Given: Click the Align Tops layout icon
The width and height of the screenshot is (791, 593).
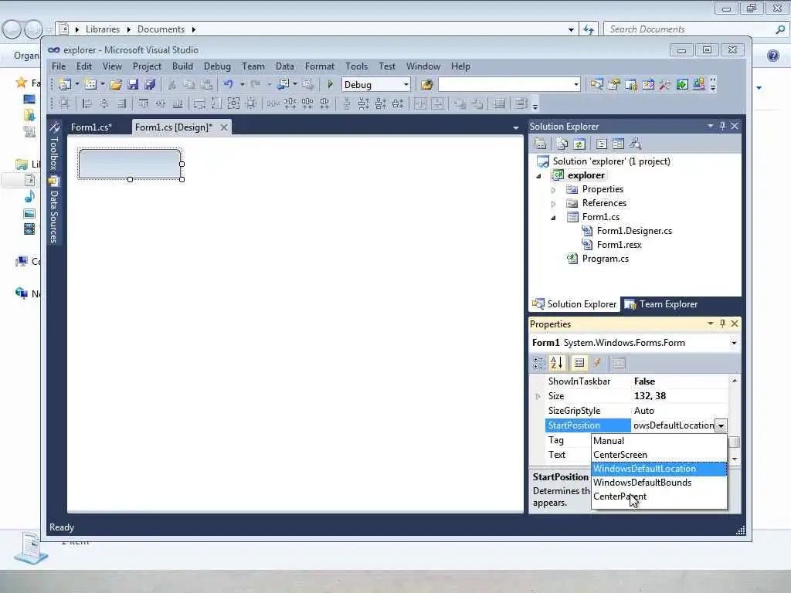Looking at the screenshot, I should [x=143, y=104].
